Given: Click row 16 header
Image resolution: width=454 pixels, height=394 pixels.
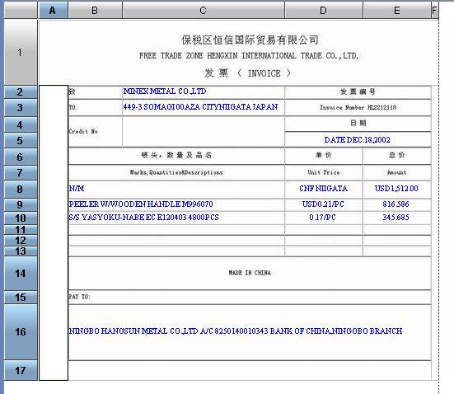Looking at the screenshot, I should [x=21, y=332].
